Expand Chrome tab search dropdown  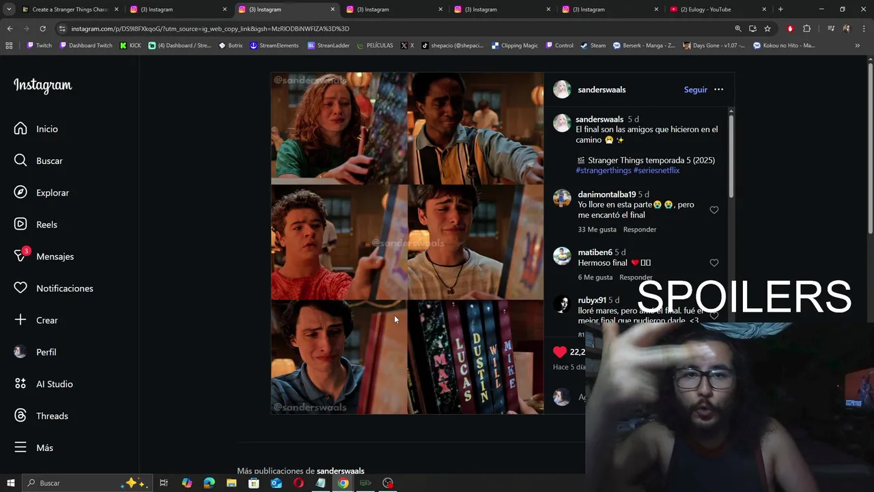[9, 10]
